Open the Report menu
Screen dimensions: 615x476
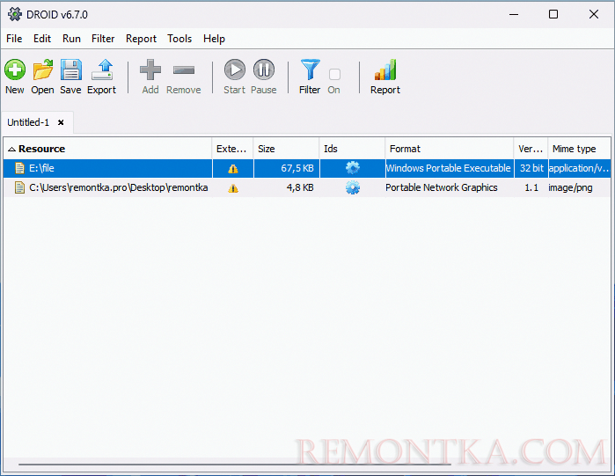[x=141, y=39]
